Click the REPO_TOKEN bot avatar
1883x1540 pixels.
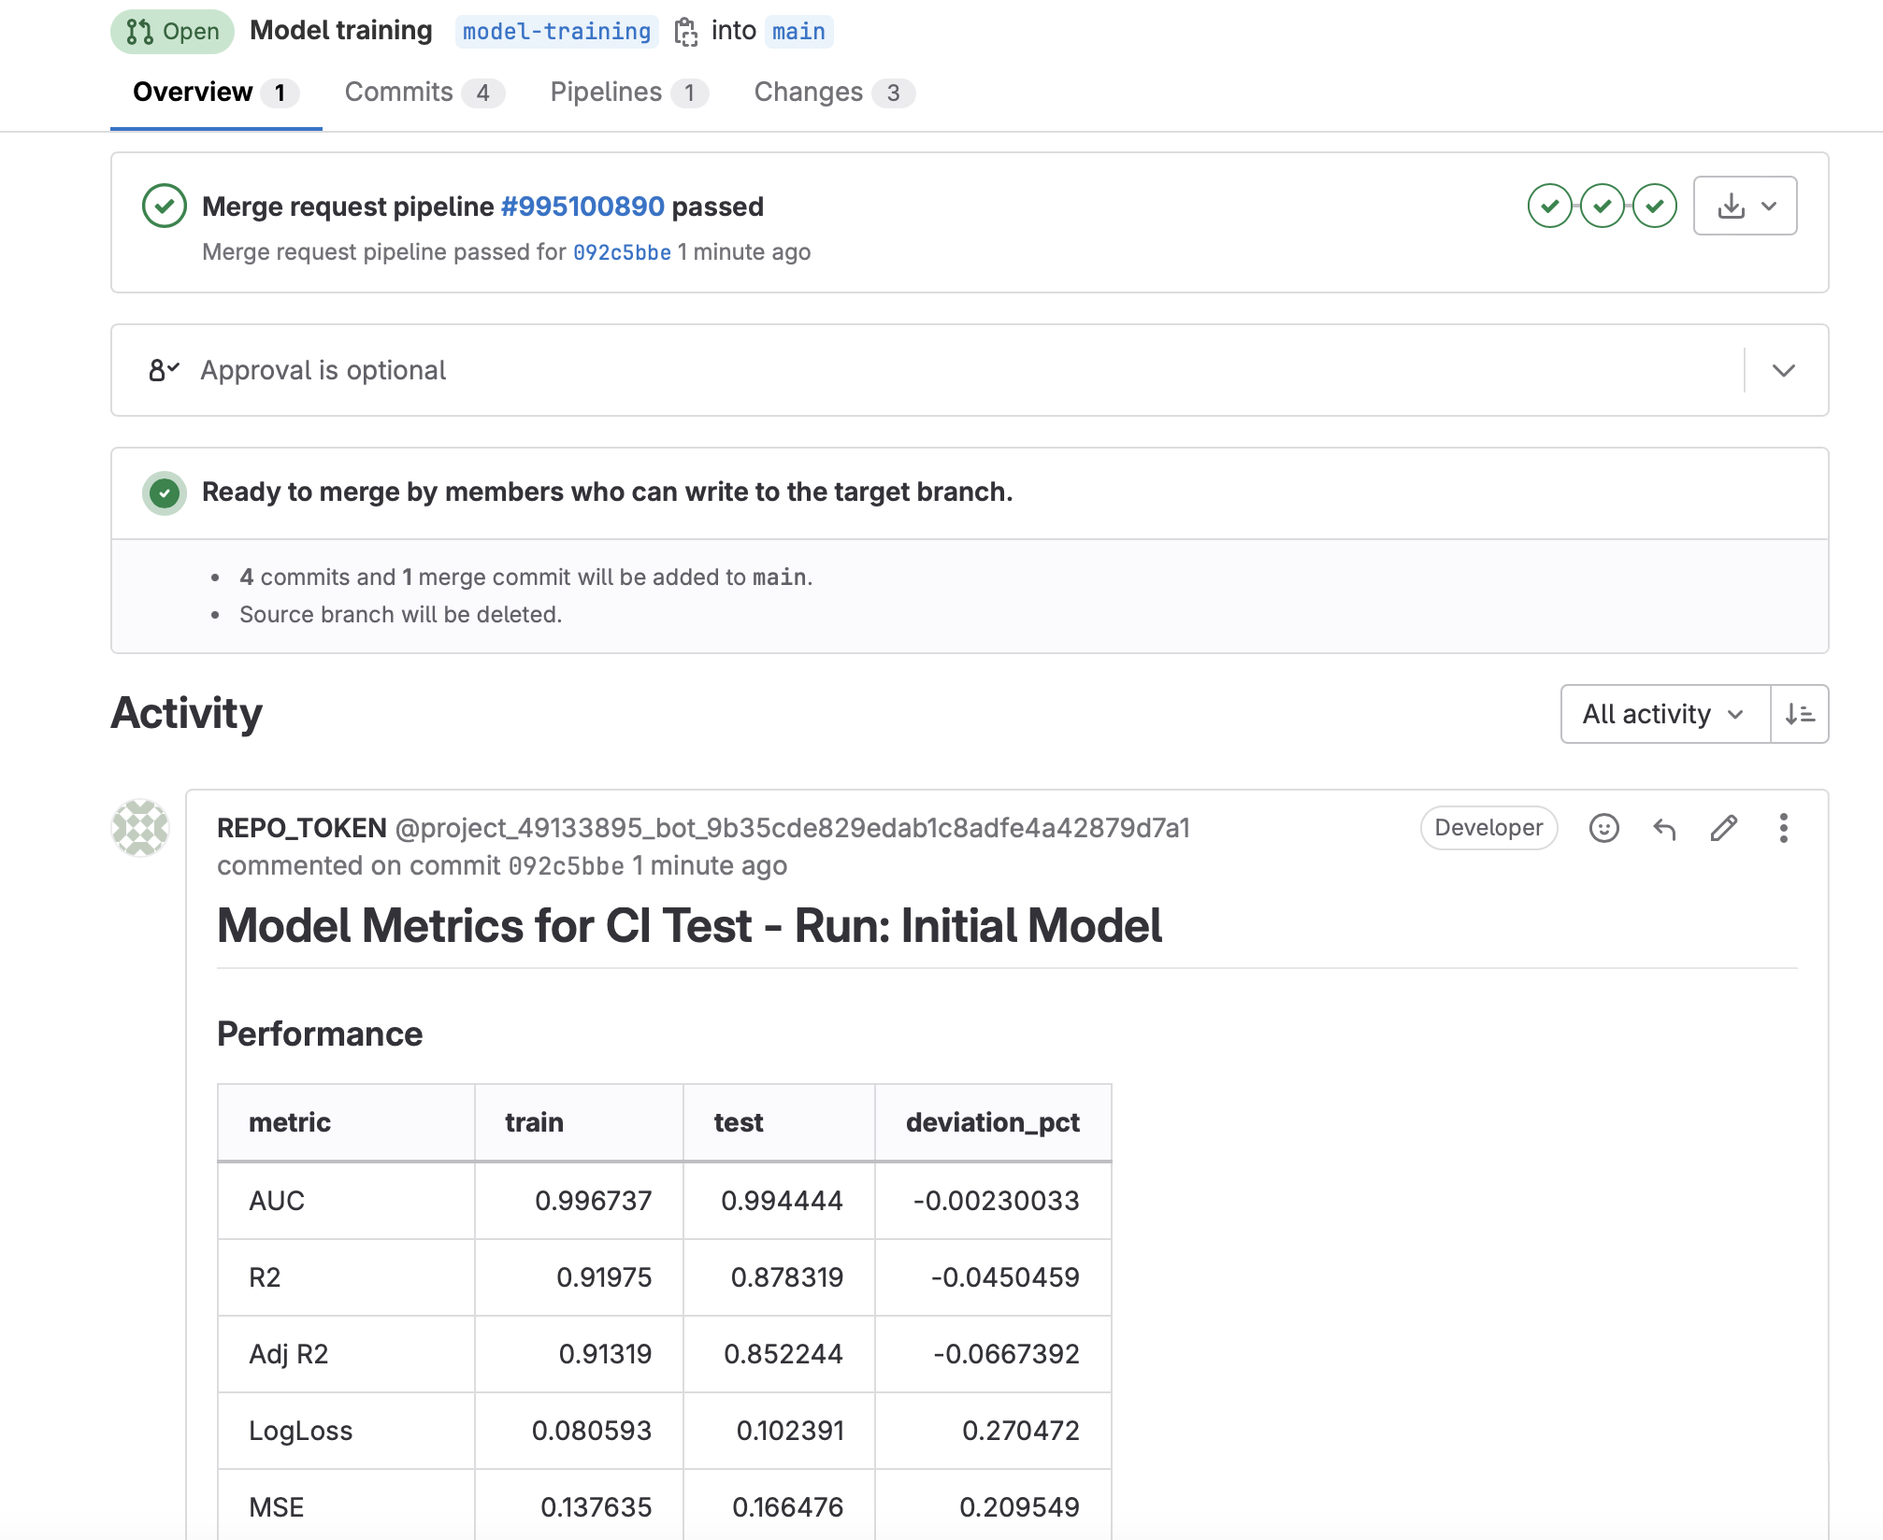(140, 828)
